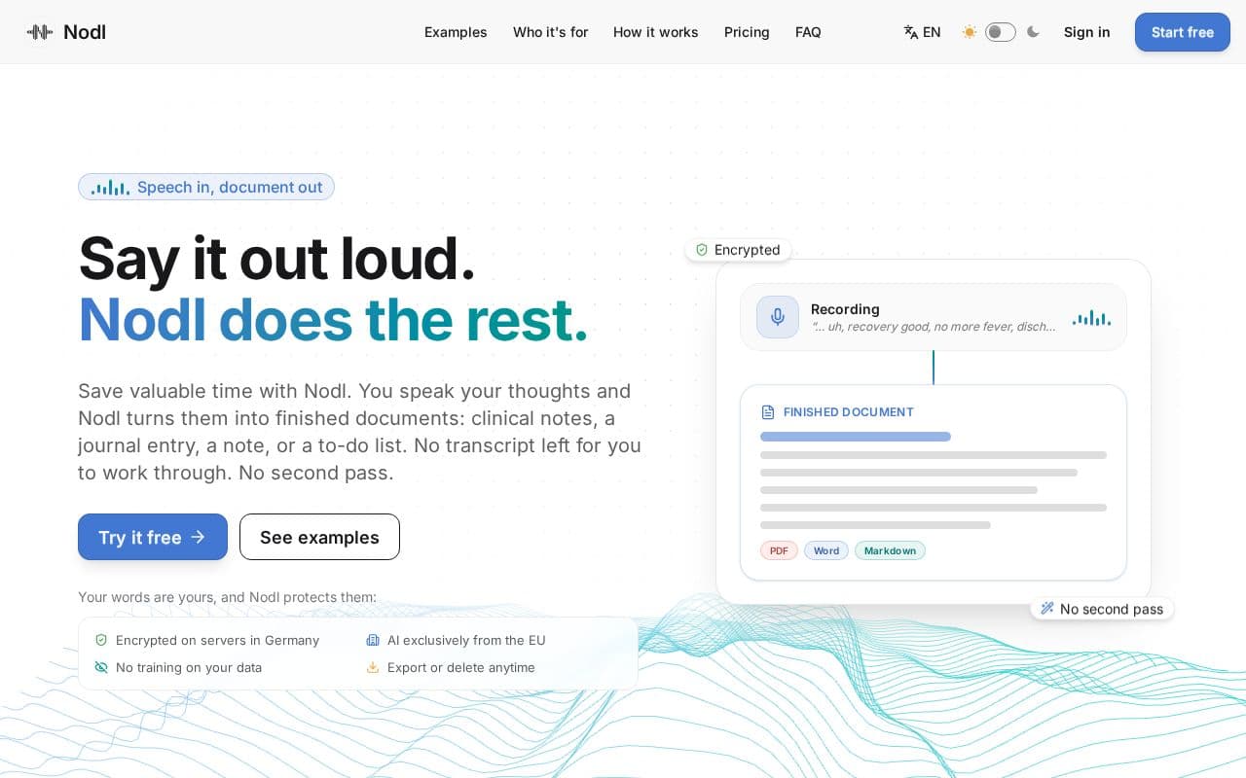Select the PDF format chip
The image size is (1246, 778).
tap(779, 550)
